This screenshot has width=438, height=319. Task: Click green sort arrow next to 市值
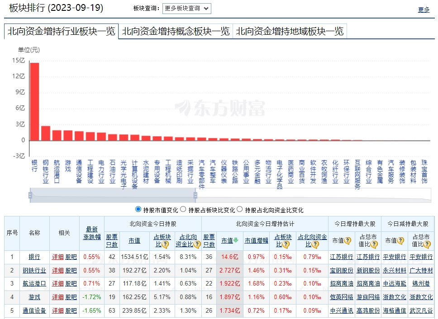(236, 240)
